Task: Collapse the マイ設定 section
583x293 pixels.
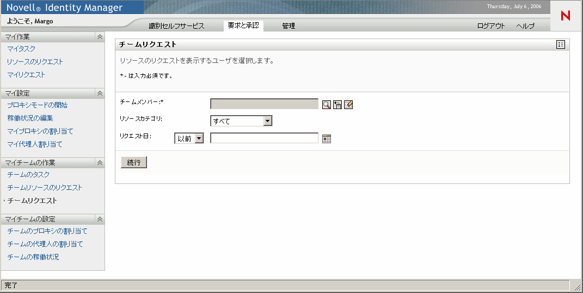Action: pos(100,93)
